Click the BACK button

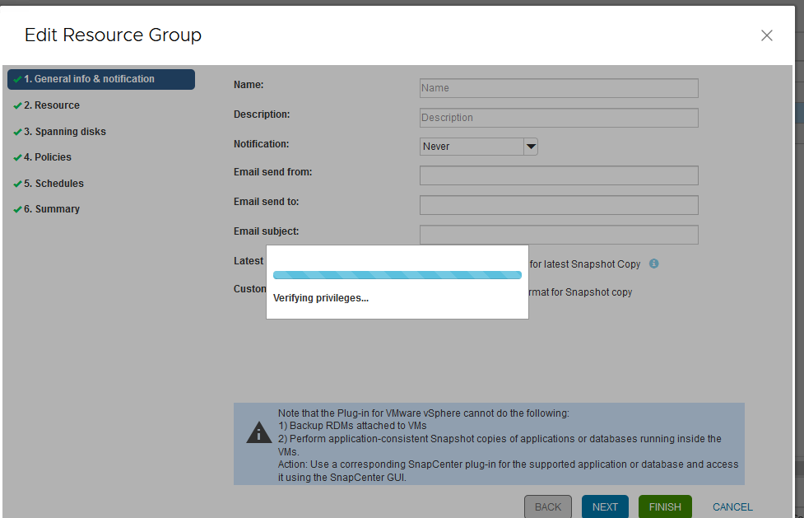coord(547,506)
